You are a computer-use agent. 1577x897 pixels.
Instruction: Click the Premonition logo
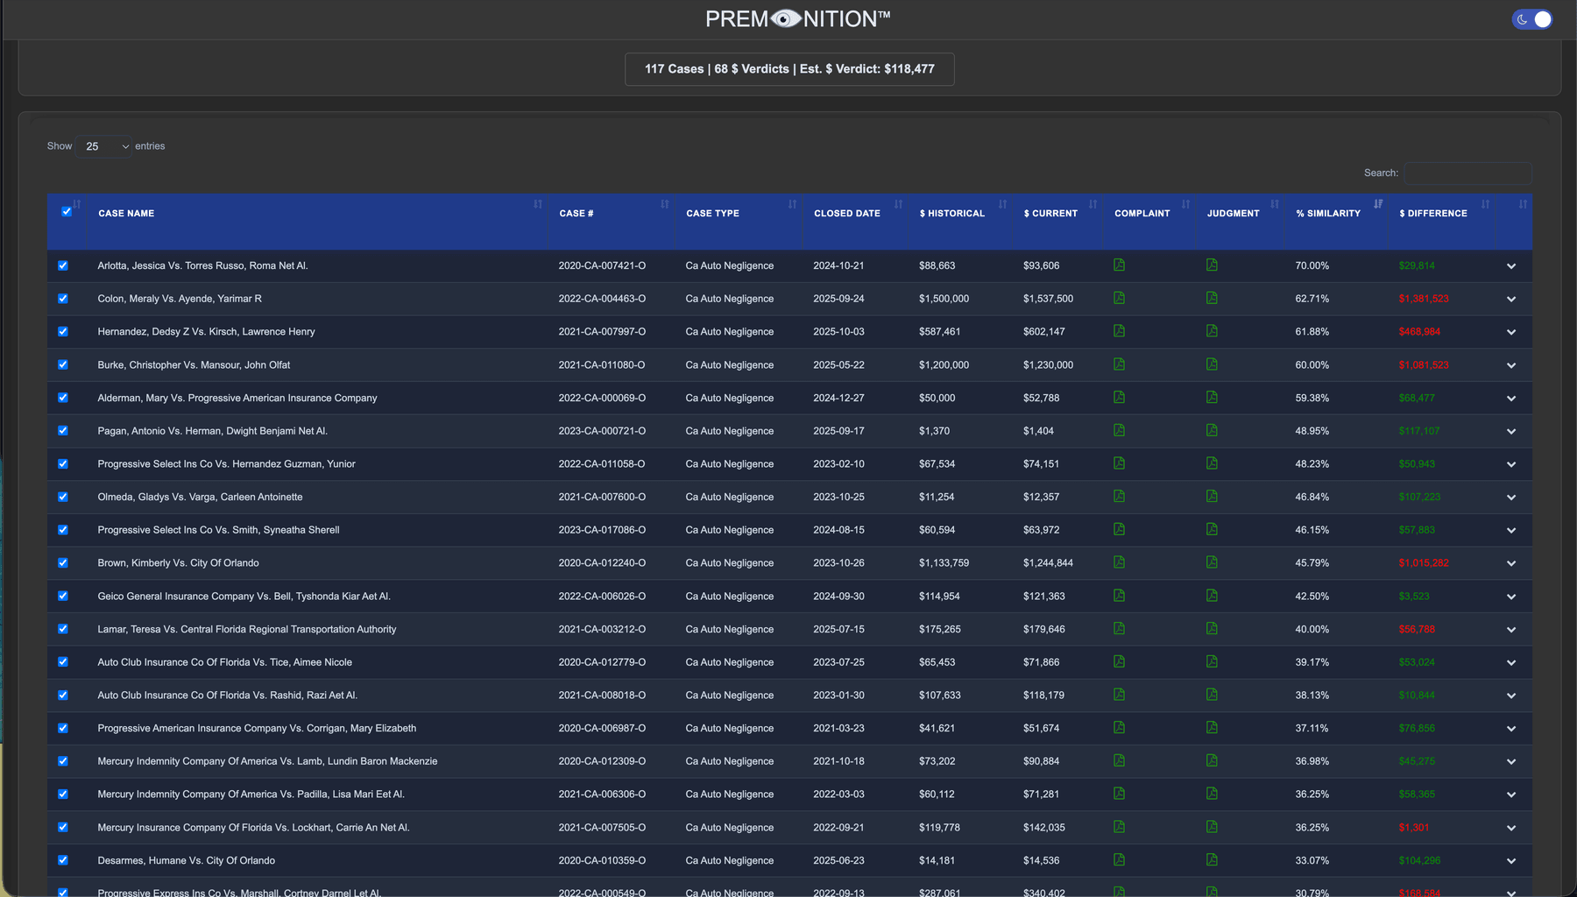pyautogui.click(x=798, y=19)
